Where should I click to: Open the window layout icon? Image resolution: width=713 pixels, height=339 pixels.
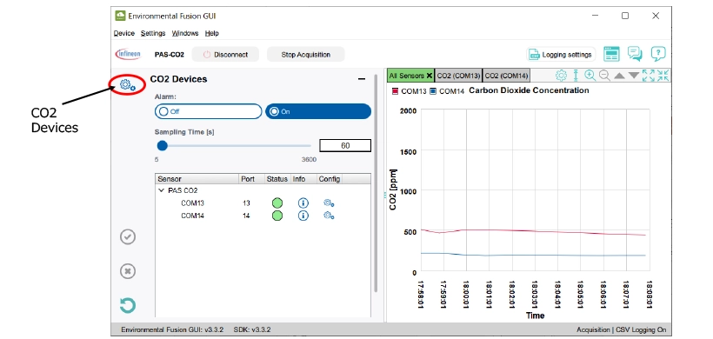click(611, 54)
